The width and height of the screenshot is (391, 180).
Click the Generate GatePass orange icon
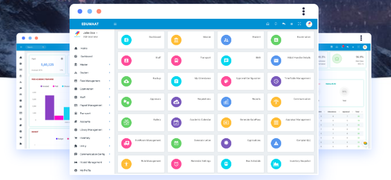pyautogui.click(x=226, y=123)
